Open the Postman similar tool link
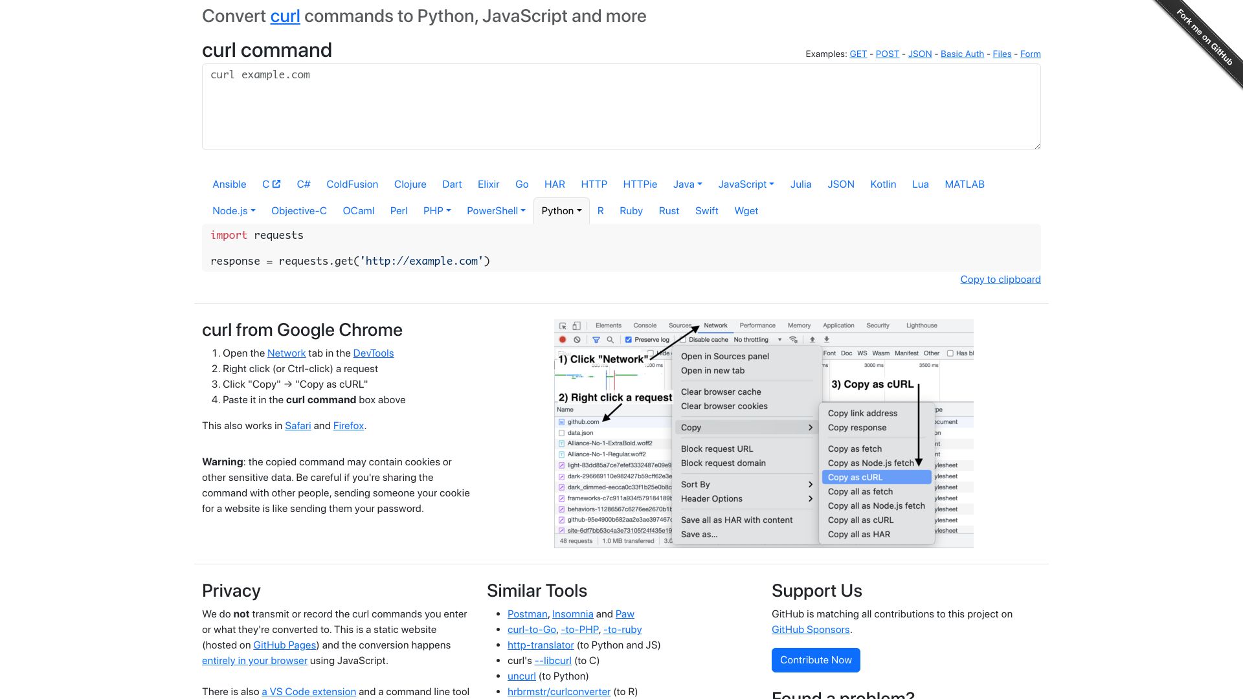The image size is (1243, 699). pos(527,614)
